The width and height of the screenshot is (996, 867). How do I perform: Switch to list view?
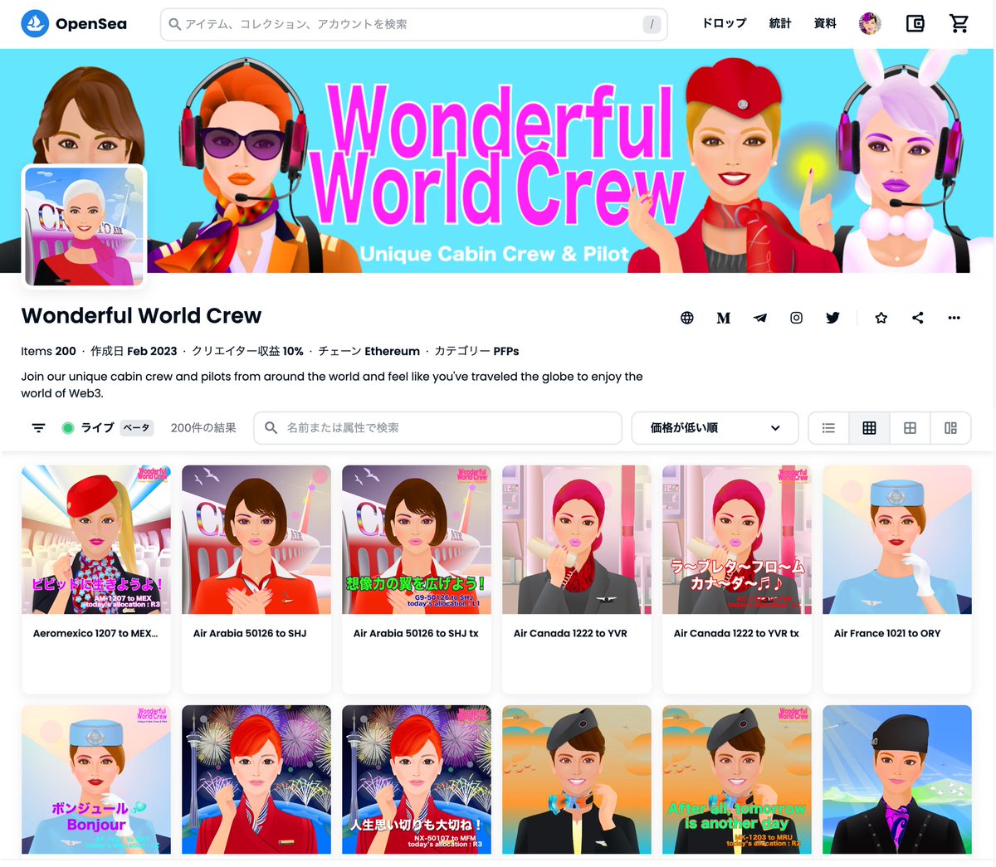click(828, 428)
